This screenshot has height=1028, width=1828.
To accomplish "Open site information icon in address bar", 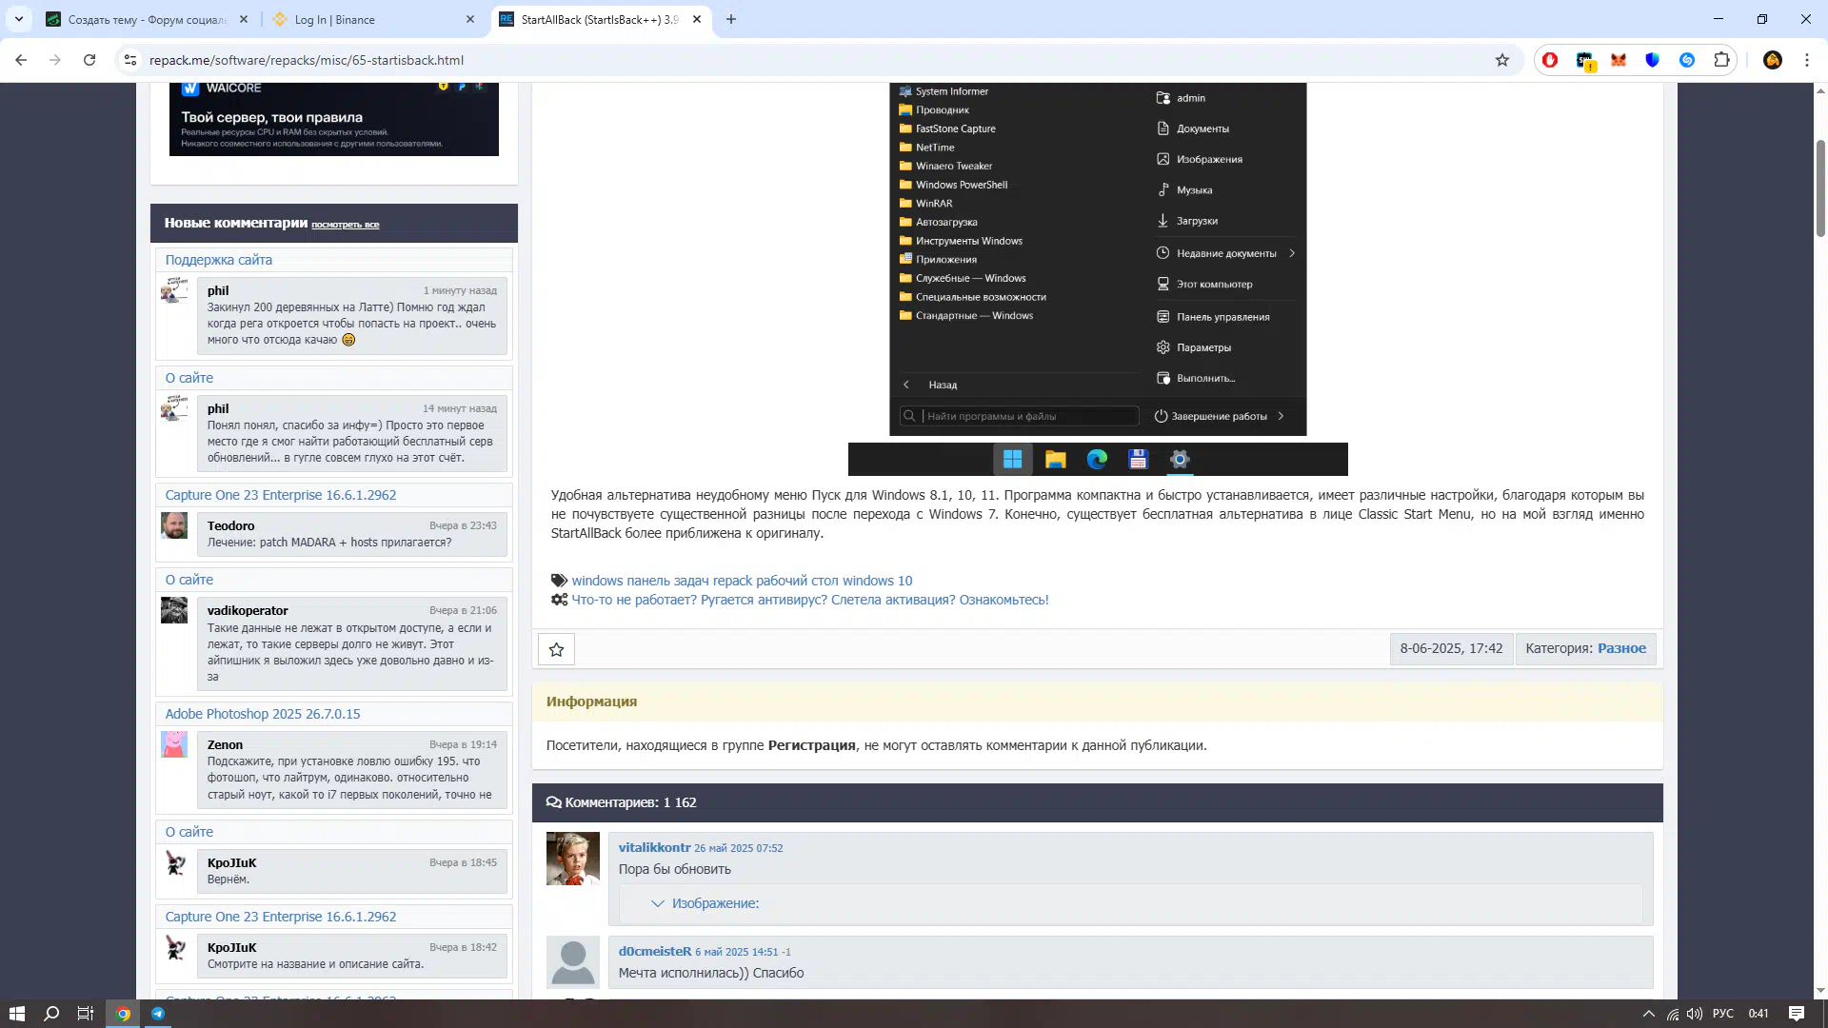I will tap(130, 60).
